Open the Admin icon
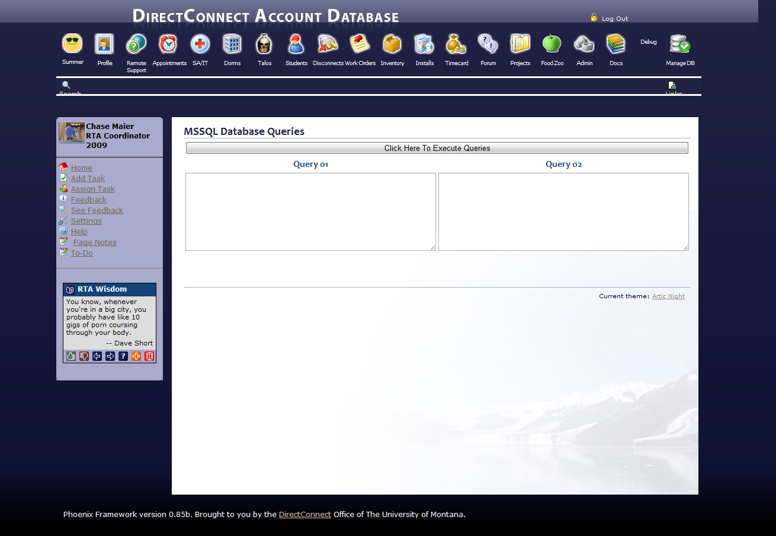The width and height of the screenshot is (776, 536). point(584,44)
